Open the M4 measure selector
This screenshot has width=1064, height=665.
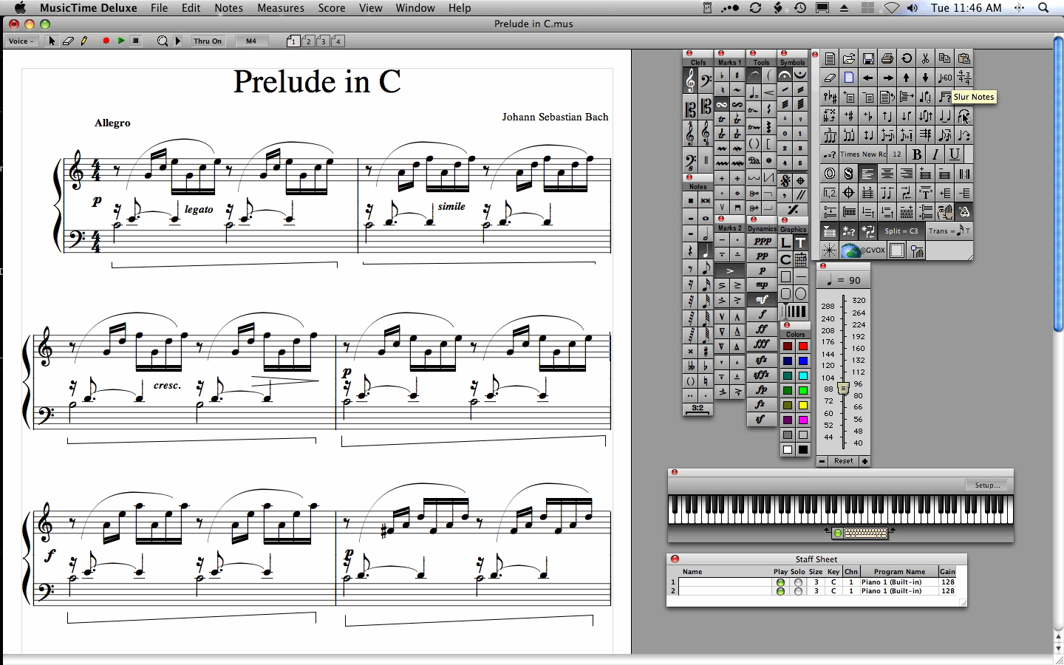click(x=251, y=41)
